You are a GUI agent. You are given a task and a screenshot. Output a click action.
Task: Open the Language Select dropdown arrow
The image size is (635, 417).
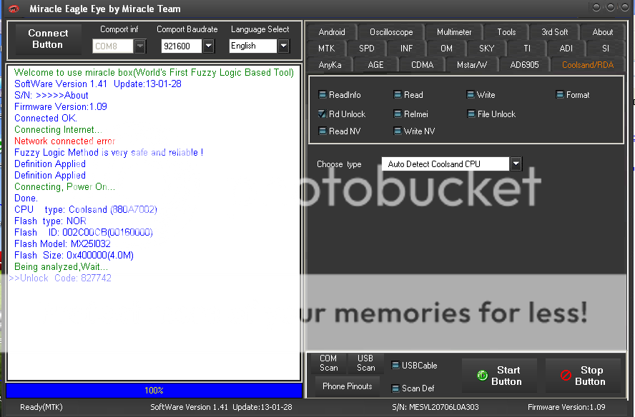coord(283,46)
